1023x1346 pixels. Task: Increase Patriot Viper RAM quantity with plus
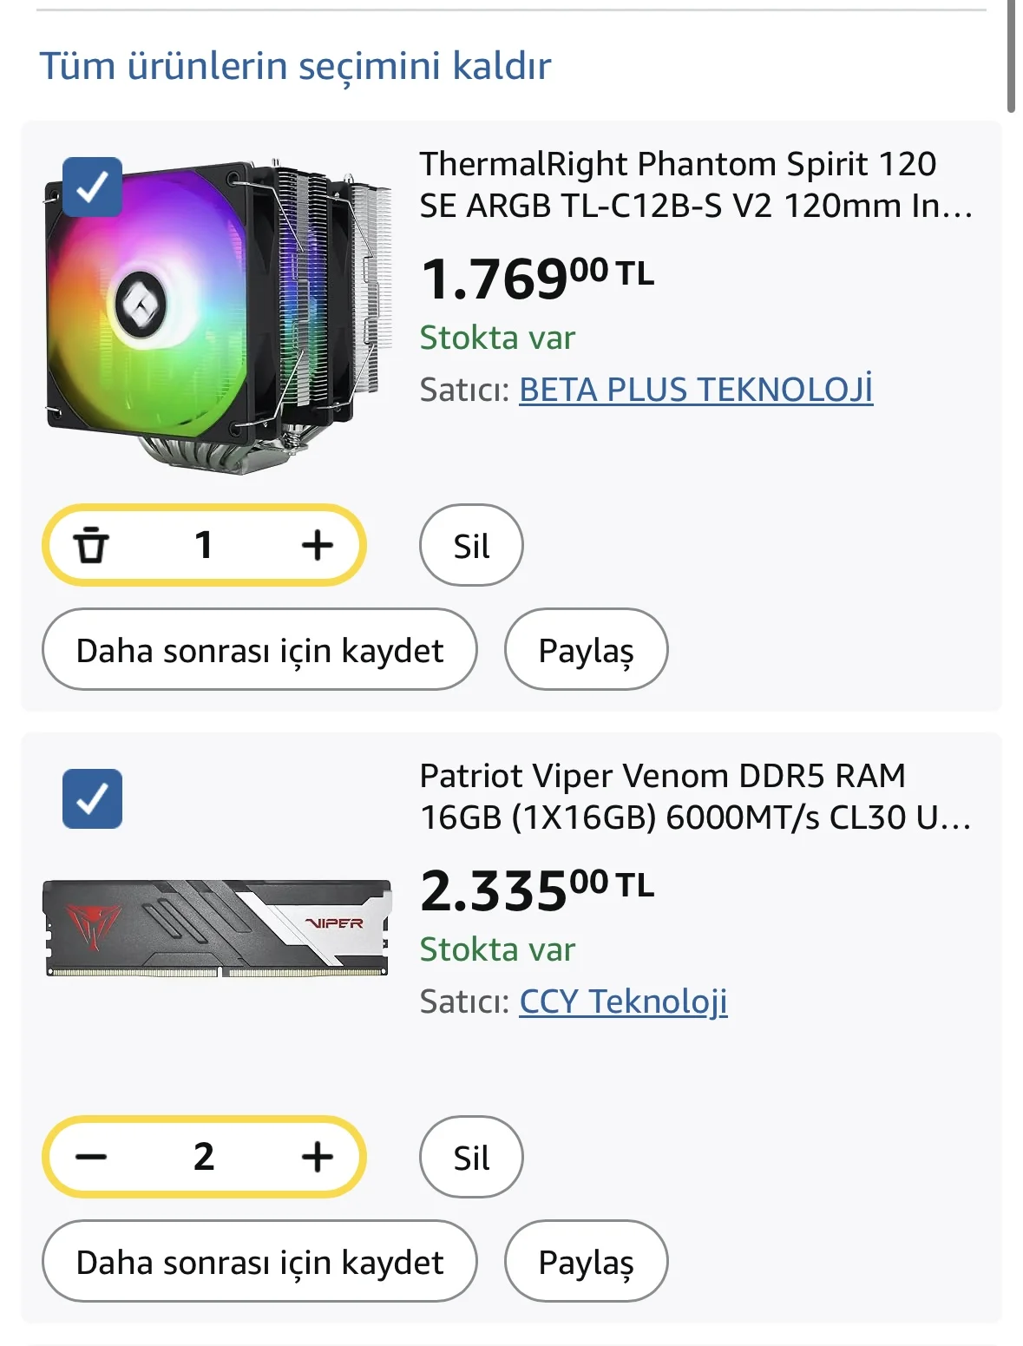tap(317, 1157)
